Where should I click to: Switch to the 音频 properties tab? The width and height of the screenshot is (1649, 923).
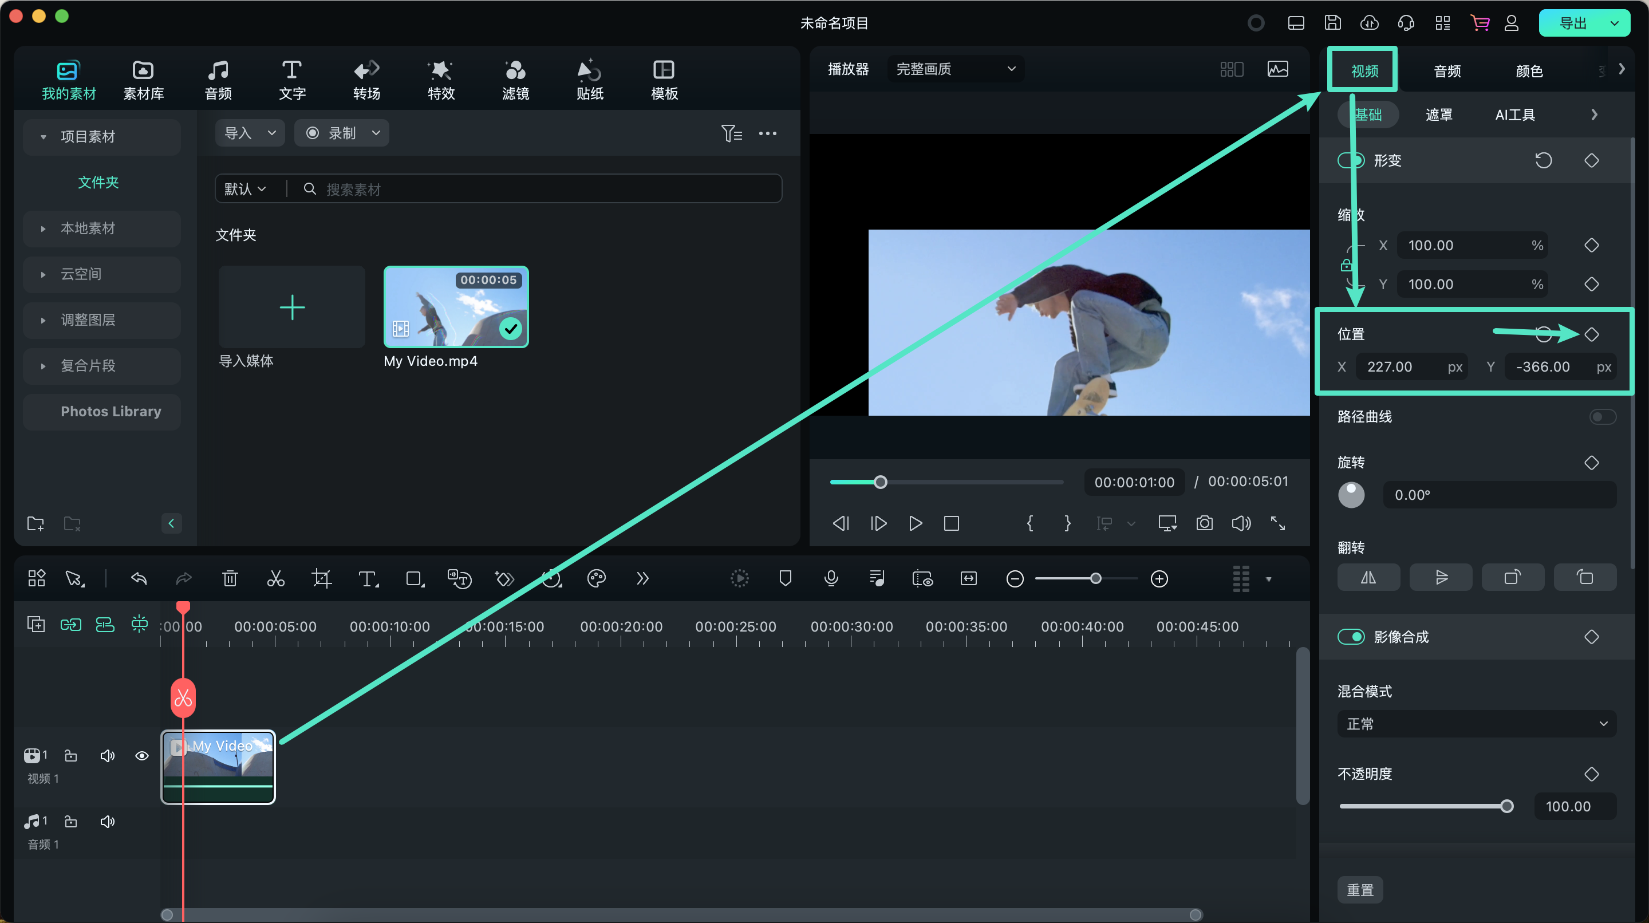[1447, 71]
